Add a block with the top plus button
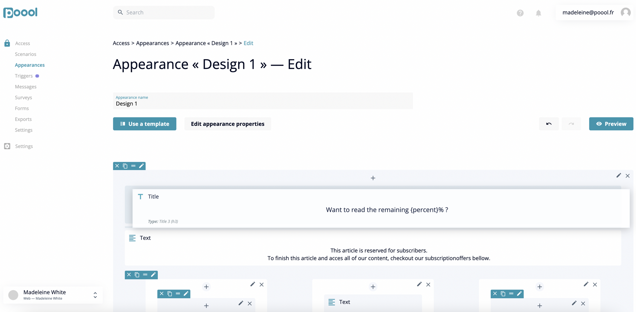This screenshot has height=312, width=636. click(373, 178)
